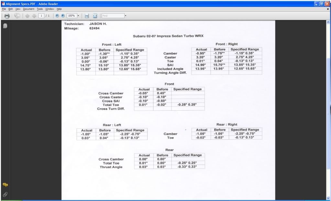Open the File menu
Viewport: 331px width, 201px height.
tap(4, 9)
